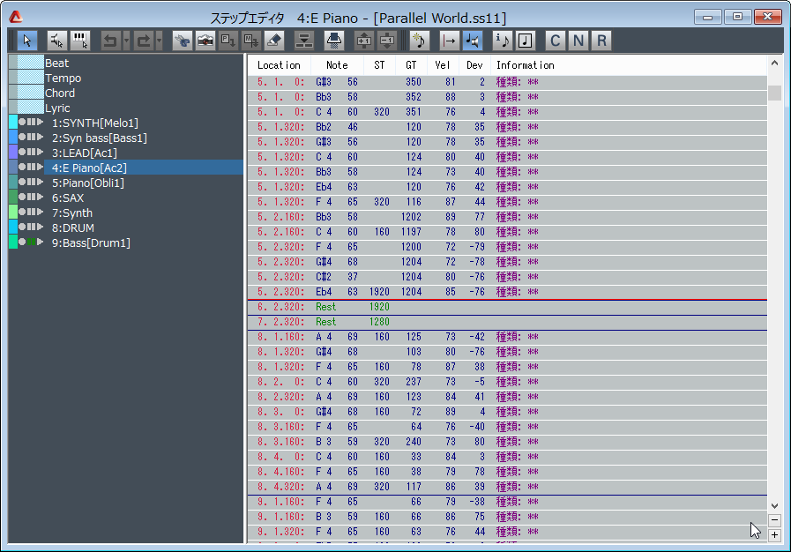Click the boxed quarter note icon

coord(526,41)
